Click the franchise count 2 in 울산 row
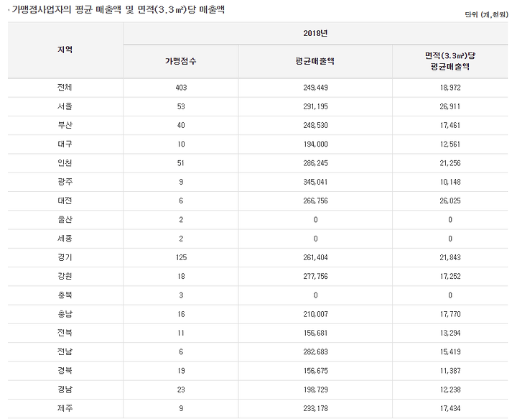517x419 pixels. (x=181, y=219)
